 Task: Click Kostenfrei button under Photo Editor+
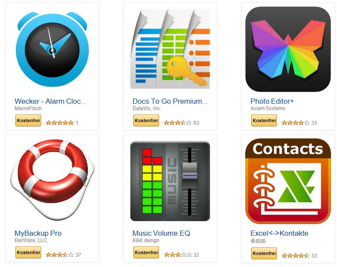(264, 120)
